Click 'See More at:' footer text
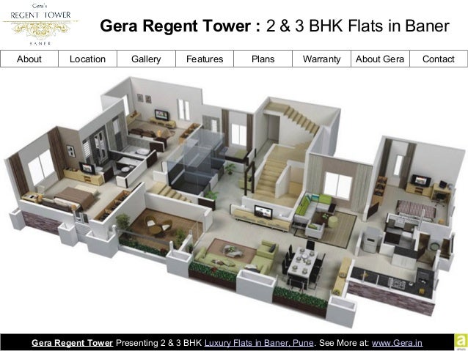The image size is (468, 351). (x=344, y=343)
